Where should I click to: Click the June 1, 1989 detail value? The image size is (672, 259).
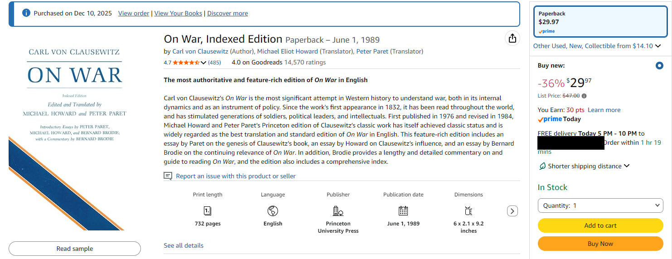click(403, 224)
